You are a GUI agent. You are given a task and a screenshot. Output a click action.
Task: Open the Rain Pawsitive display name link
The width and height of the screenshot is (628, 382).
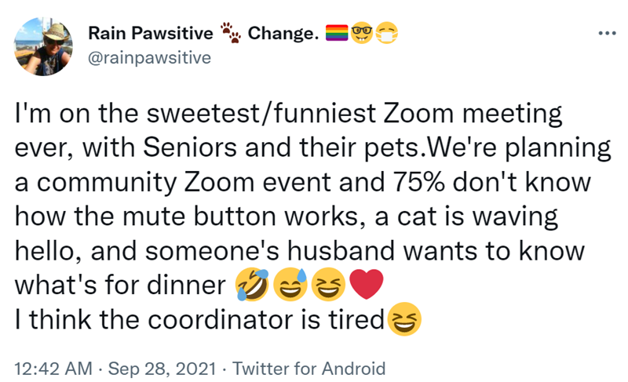(x=150, y=33)
